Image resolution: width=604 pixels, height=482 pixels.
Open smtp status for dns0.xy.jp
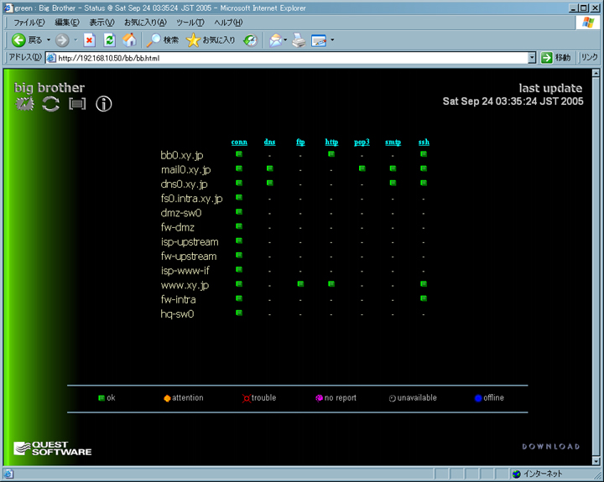pos(393,183)
